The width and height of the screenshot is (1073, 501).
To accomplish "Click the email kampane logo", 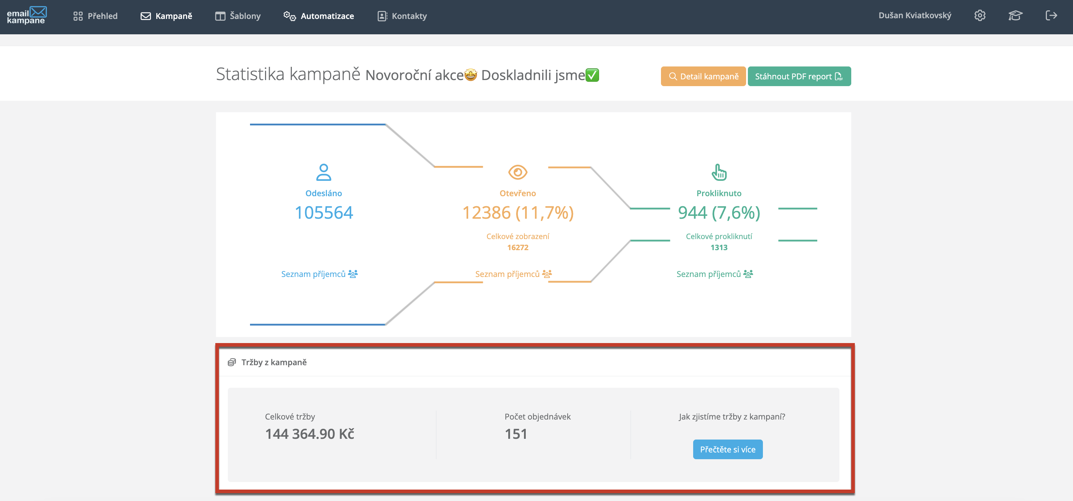I will click(x=27, y=16).
